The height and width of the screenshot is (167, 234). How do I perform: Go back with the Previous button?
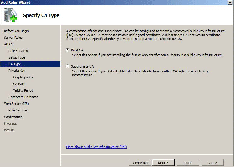[x=140, y=163]
